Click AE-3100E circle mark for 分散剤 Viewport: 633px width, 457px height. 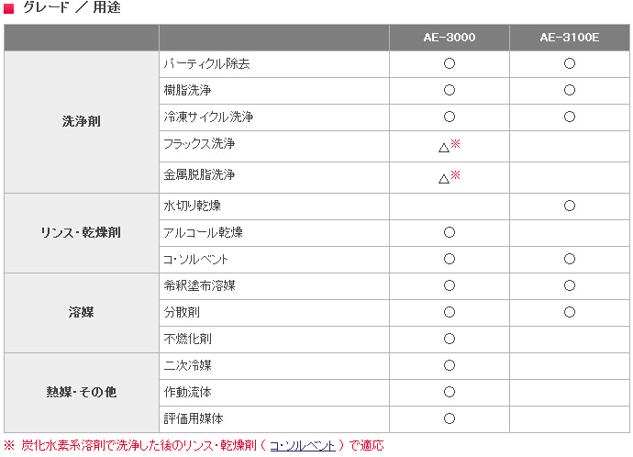click(570, 312)
